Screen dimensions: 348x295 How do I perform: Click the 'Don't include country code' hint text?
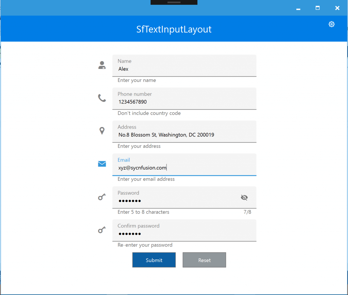149,113
